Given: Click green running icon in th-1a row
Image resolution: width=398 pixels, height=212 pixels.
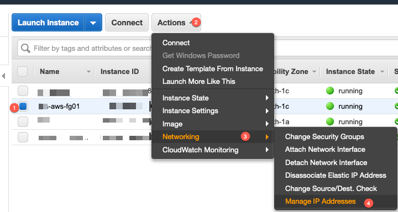Looking at the screenshot, I should click(329, 121).
